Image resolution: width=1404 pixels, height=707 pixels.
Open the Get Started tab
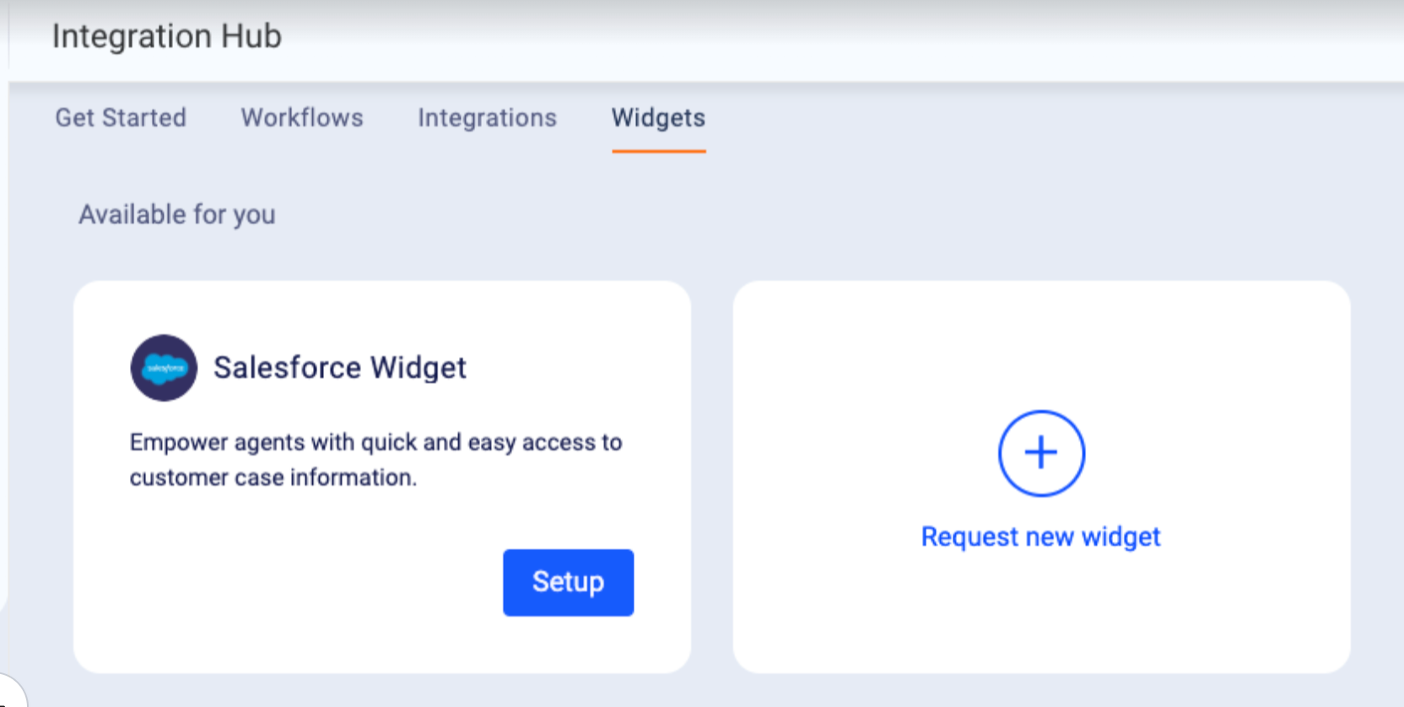121,117
